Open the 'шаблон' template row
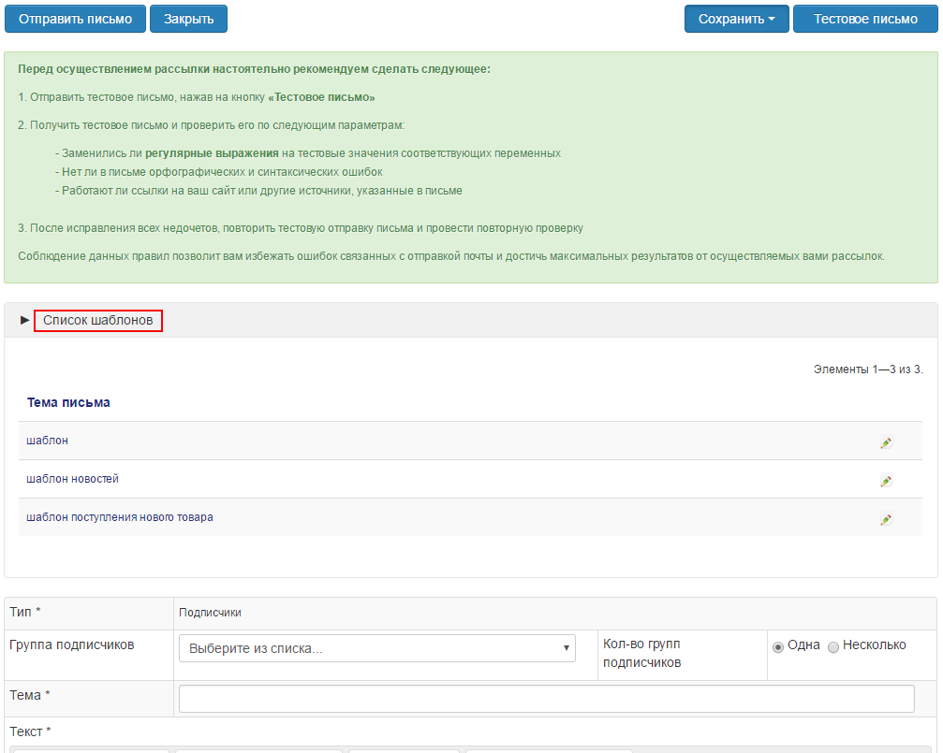 coord(48,441)
